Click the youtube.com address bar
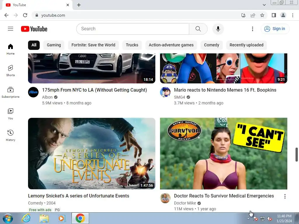 click(135, 15)
